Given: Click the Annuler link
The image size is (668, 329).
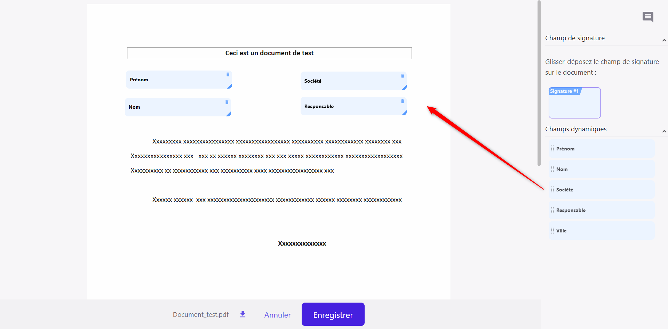Looking at the screenshot, I should pyautogui.click(x=277, y=315).
